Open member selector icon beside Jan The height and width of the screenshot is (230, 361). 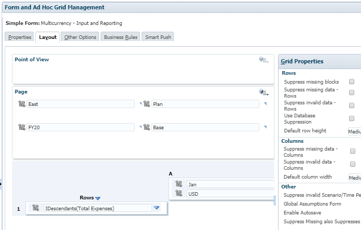pyautogui.click(x=178, y=184)
